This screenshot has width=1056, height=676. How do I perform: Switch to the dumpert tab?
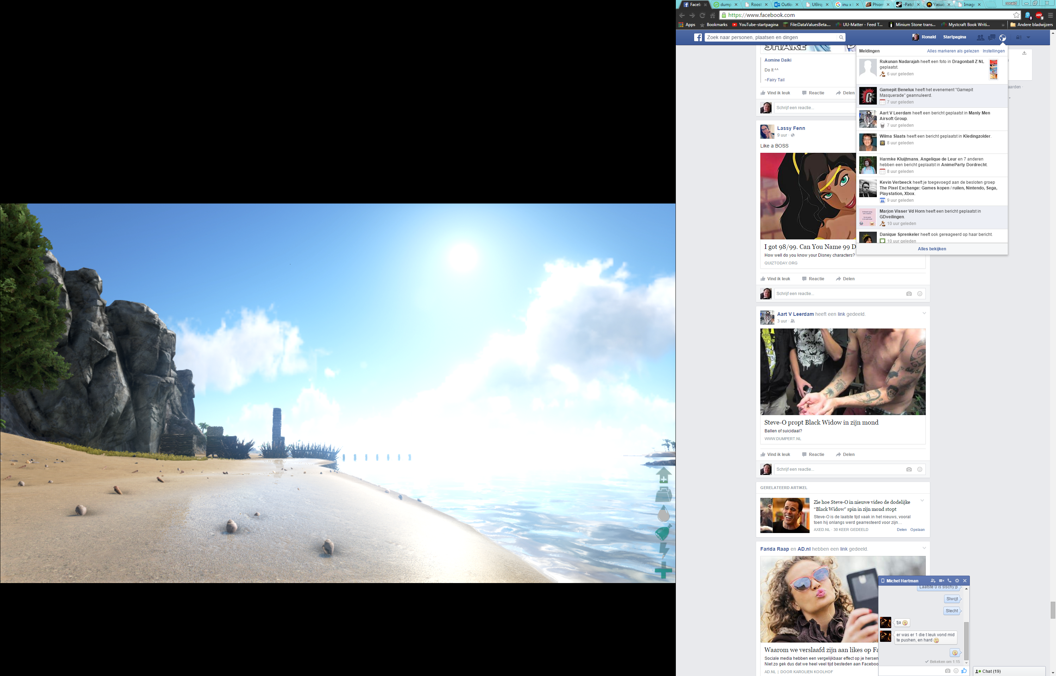[x=725, y=4]
